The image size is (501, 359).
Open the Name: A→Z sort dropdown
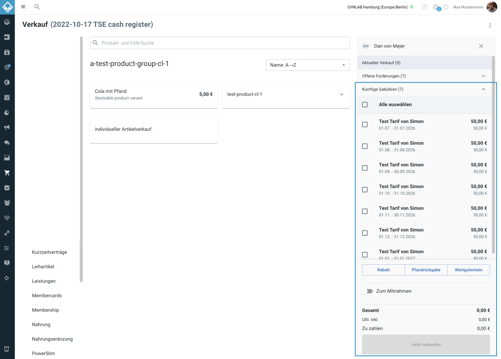click(308, 65)
